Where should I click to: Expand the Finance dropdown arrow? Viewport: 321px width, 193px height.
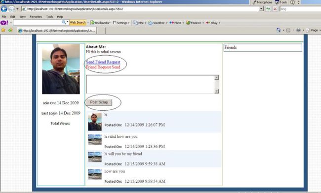pyautogui.click(x=203, y=23)
